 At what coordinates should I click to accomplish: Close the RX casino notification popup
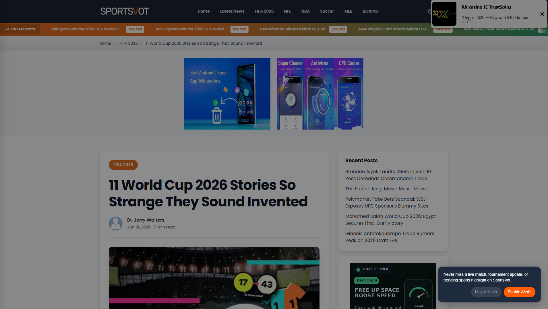click(x=542, y=14)
